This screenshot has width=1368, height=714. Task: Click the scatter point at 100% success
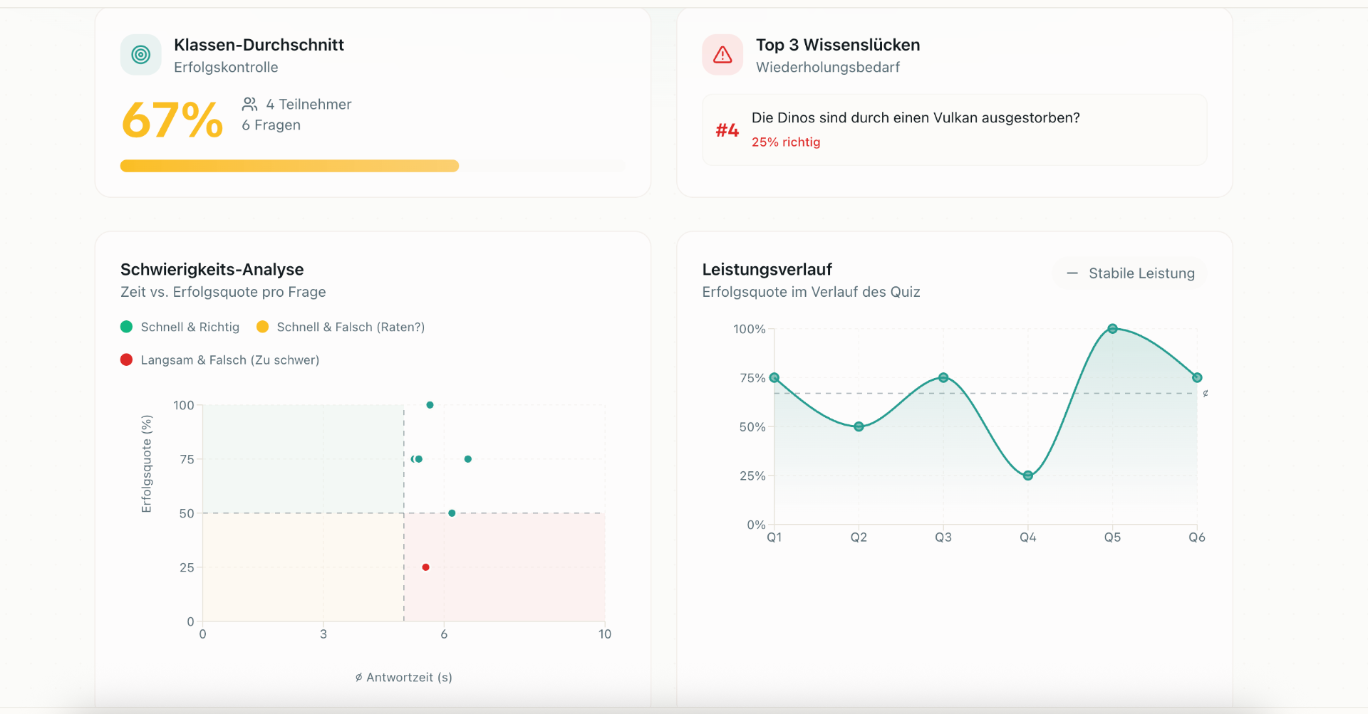click(x=430, y=405)
